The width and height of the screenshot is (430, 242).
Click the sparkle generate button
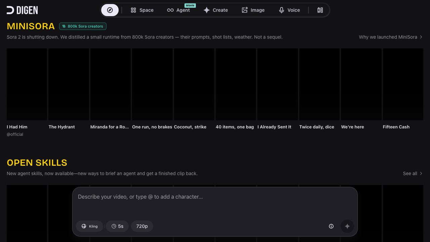tap(347, 226)
